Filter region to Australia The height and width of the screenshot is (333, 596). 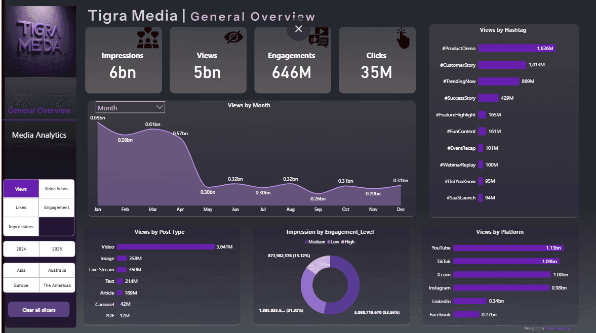coord(57,270)
